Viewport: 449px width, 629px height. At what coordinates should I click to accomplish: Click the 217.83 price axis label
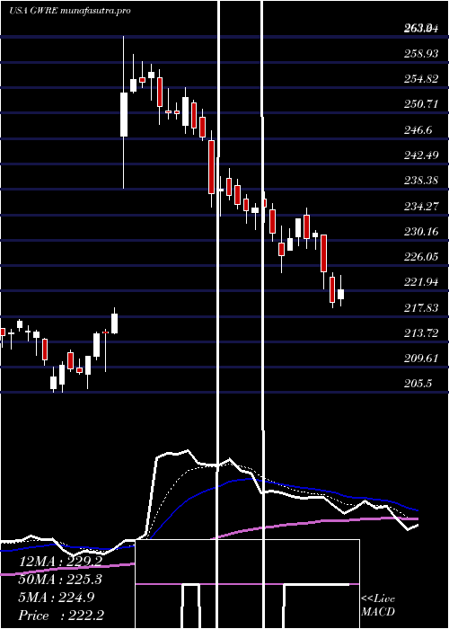420,308
